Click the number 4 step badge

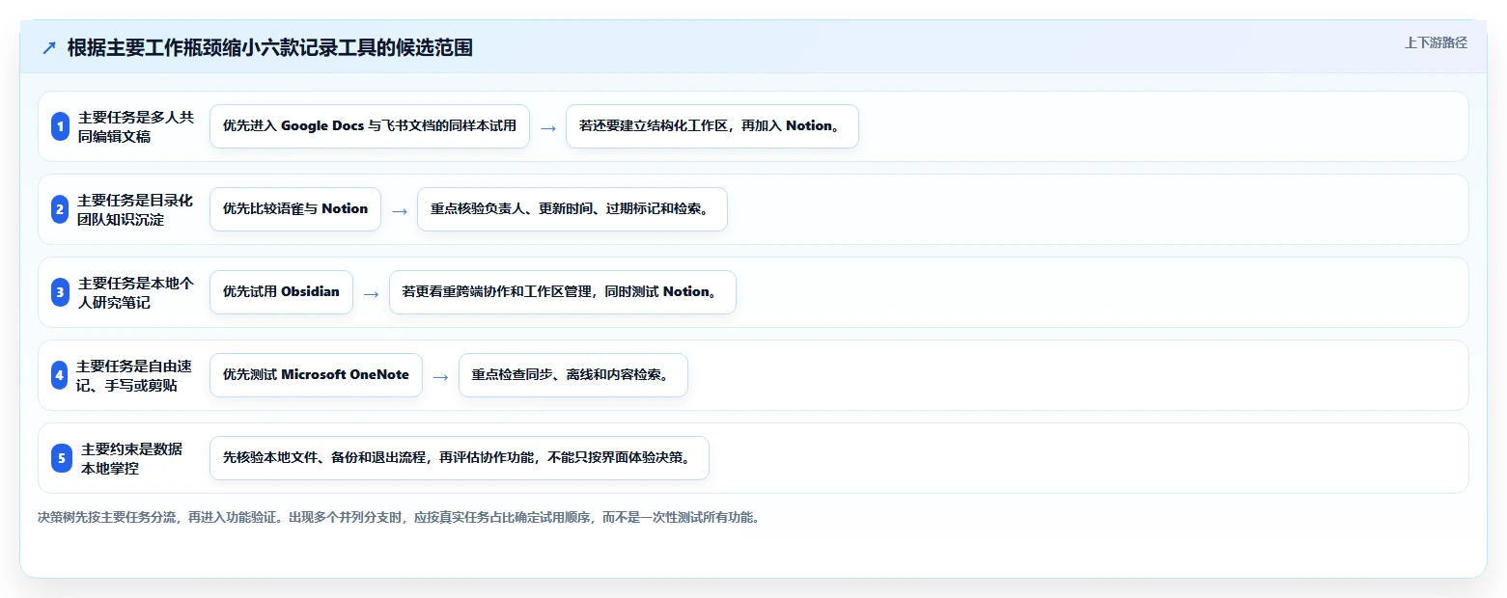[60, 375]
